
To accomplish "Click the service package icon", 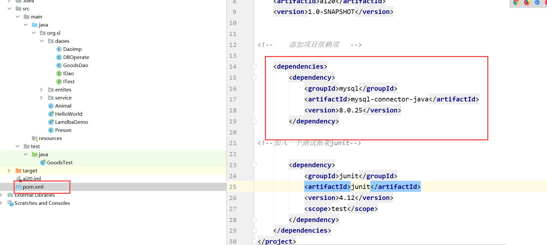I will pos(51,98).
